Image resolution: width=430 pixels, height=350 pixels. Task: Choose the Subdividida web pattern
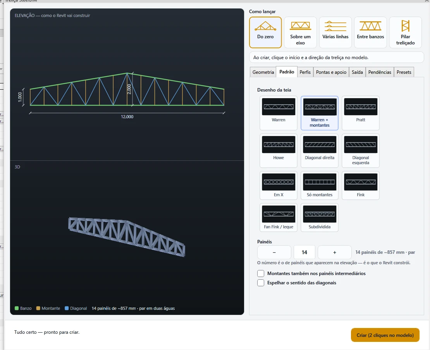click(x=320, y=217)
